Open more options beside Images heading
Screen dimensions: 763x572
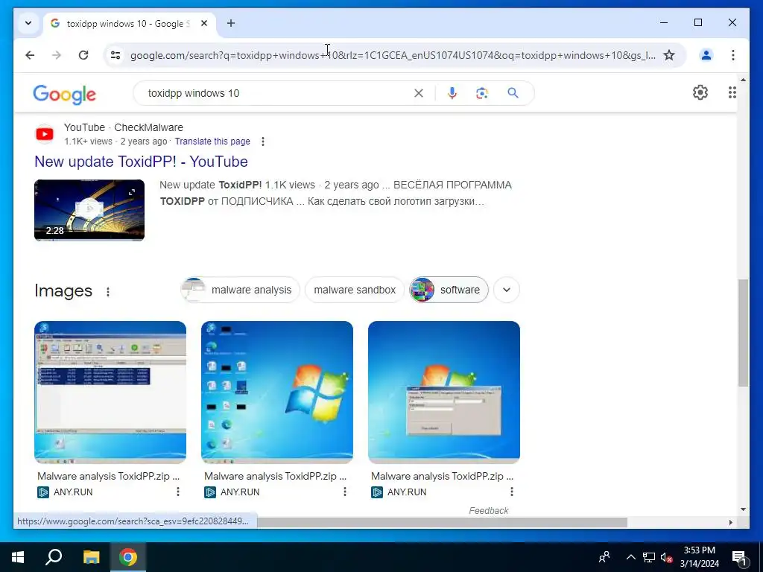point(107,291)
